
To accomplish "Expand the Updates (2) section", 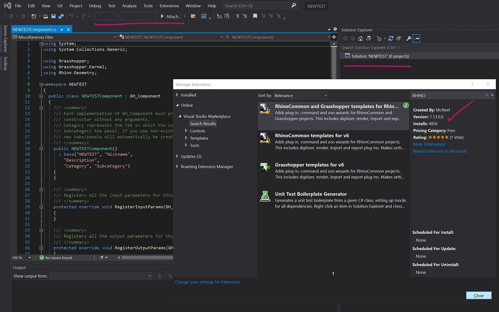I will click(x=190, y=156).
